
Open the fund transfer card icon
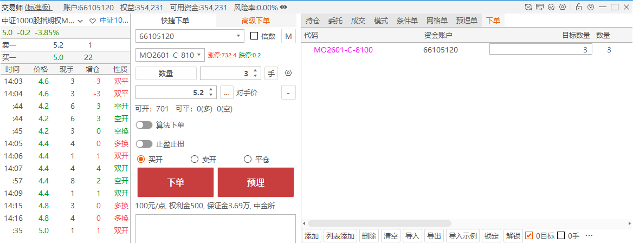click(x=540, y=8)
